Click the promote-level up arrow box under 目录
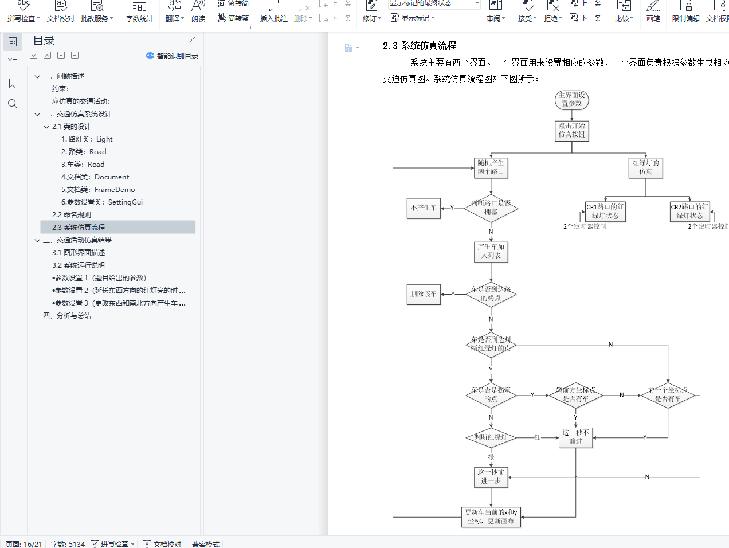 tap(47, 56)
